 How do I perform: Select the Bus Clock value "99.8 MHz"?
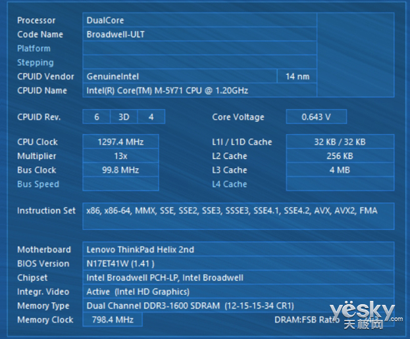(x=120, y=170)
